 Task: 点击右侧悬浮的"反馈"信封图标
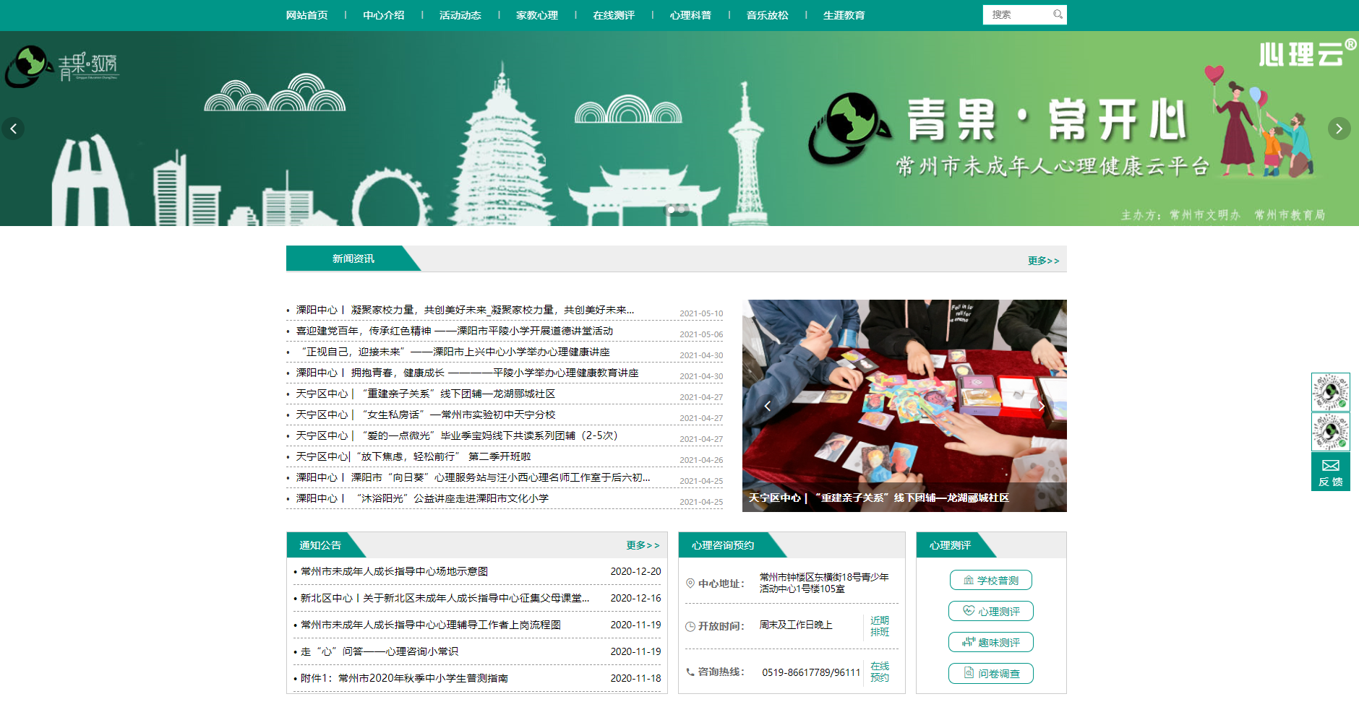point(1331,464)
